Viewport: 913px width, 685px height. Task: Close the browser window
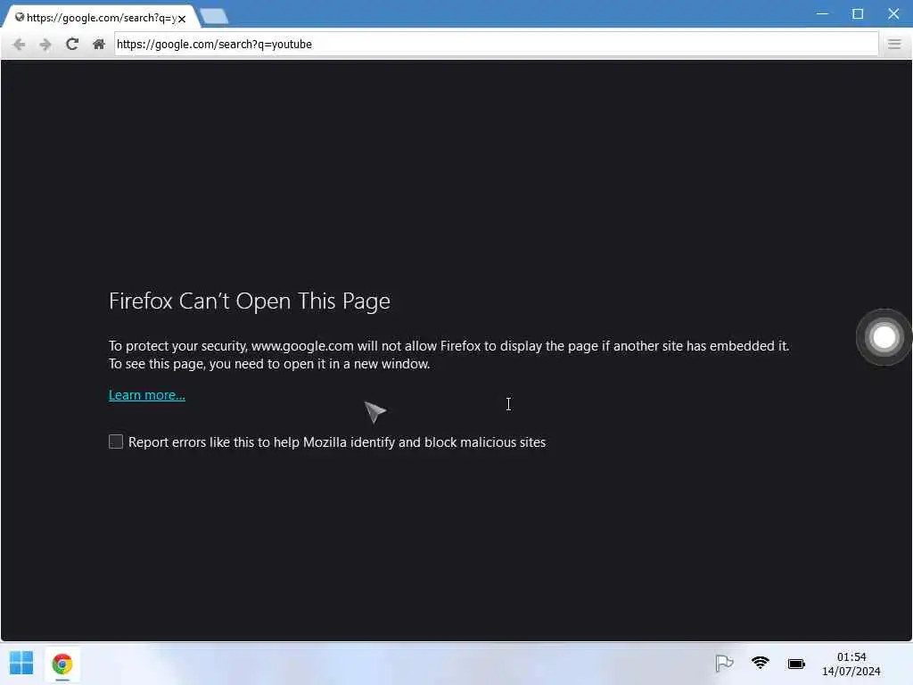click(x=893, y=13)
